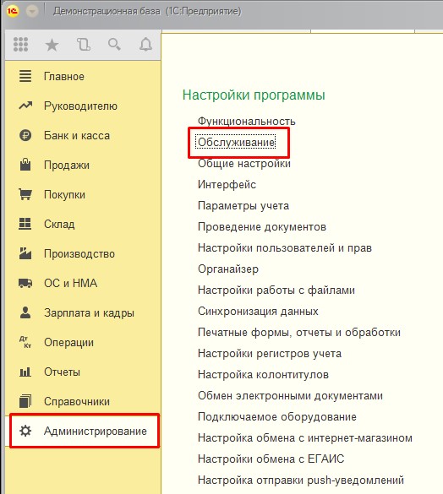This screenshot has width=443, height=494.
Task: Open Настройка колонтитулов link
Action: (x=263, y=375)
